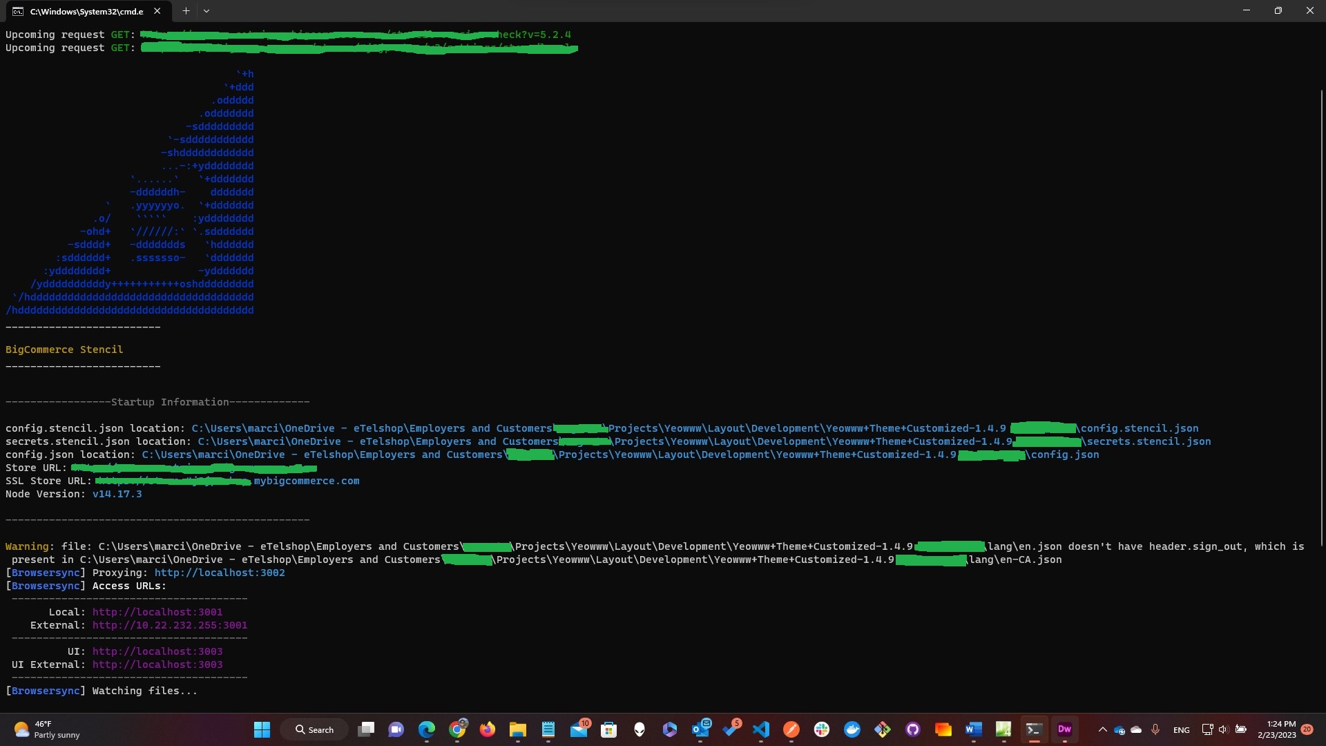Open Docker Desktop from the taskbar
1326x746 pixels.
click(x=852, y=729)
